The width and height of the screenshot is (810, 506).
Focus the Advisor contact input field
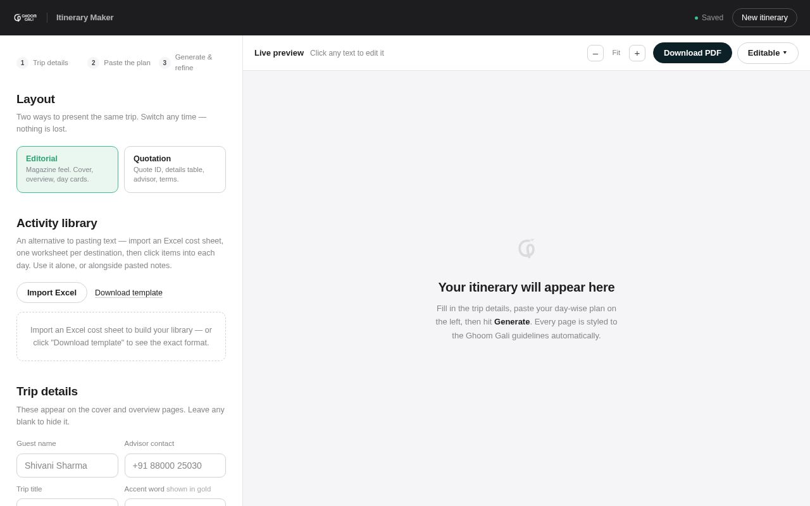pyautogui.click(x=175, y=466)
